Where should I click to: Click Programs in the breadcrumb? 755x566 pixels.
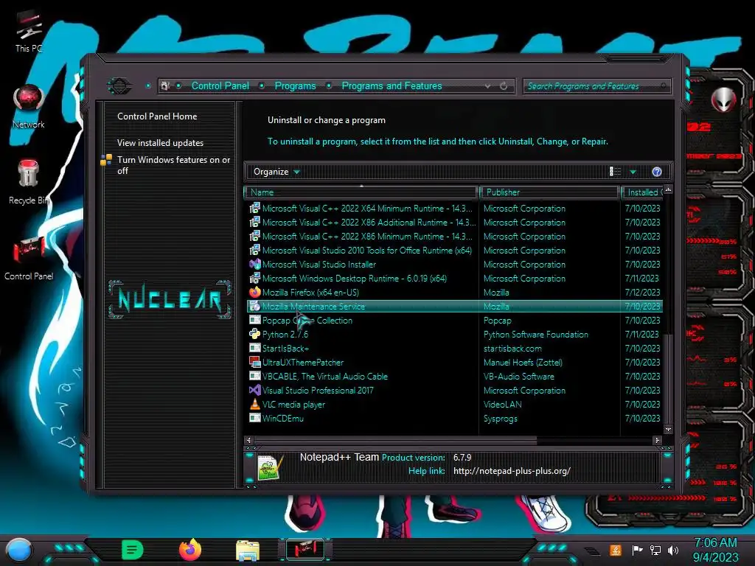click(x=295, y=86)
